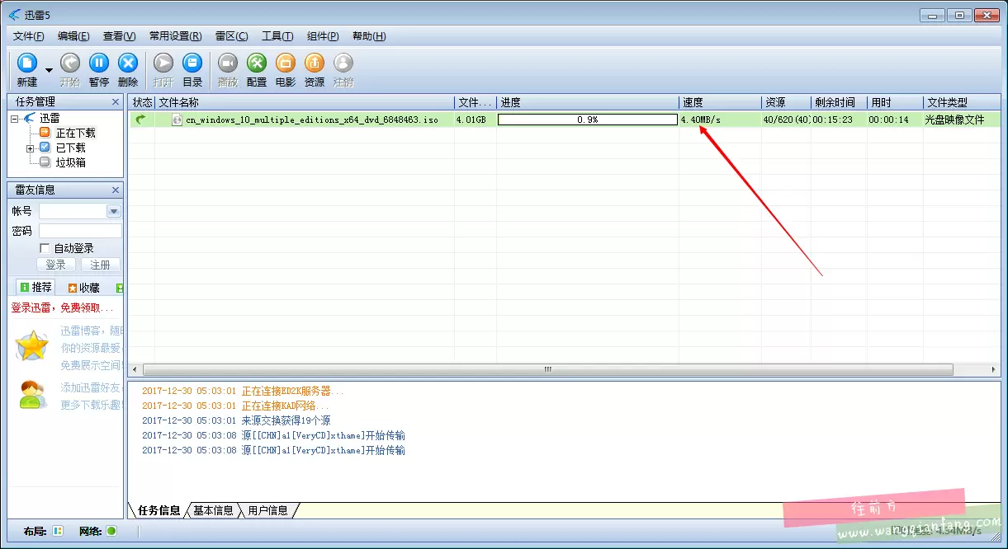1008x549 pixels.
Task: Click the 布局 layout icon in status bar
Action: (x=57, y=531)
